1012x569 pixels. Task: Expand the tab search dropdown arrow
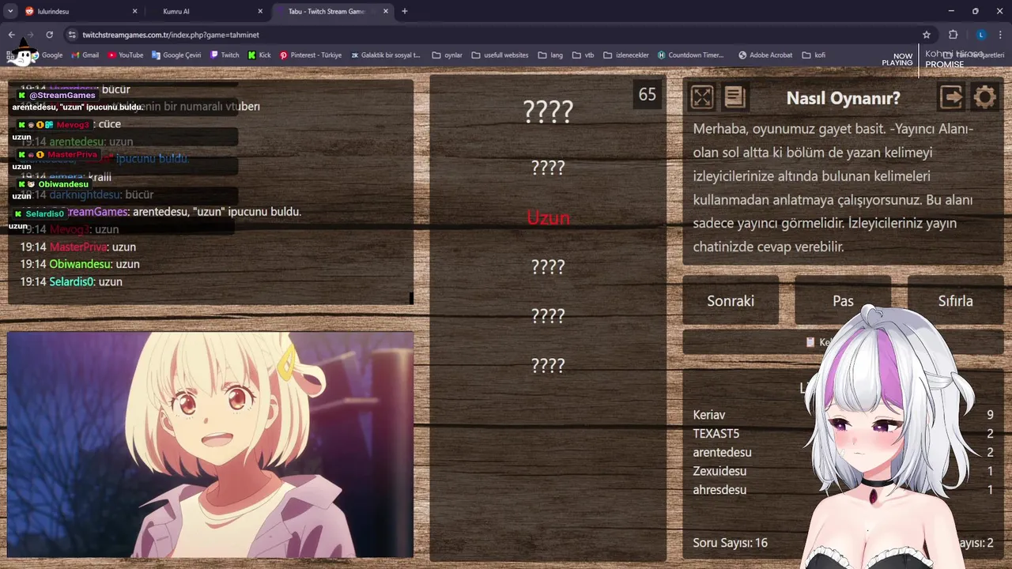point(10,11)
